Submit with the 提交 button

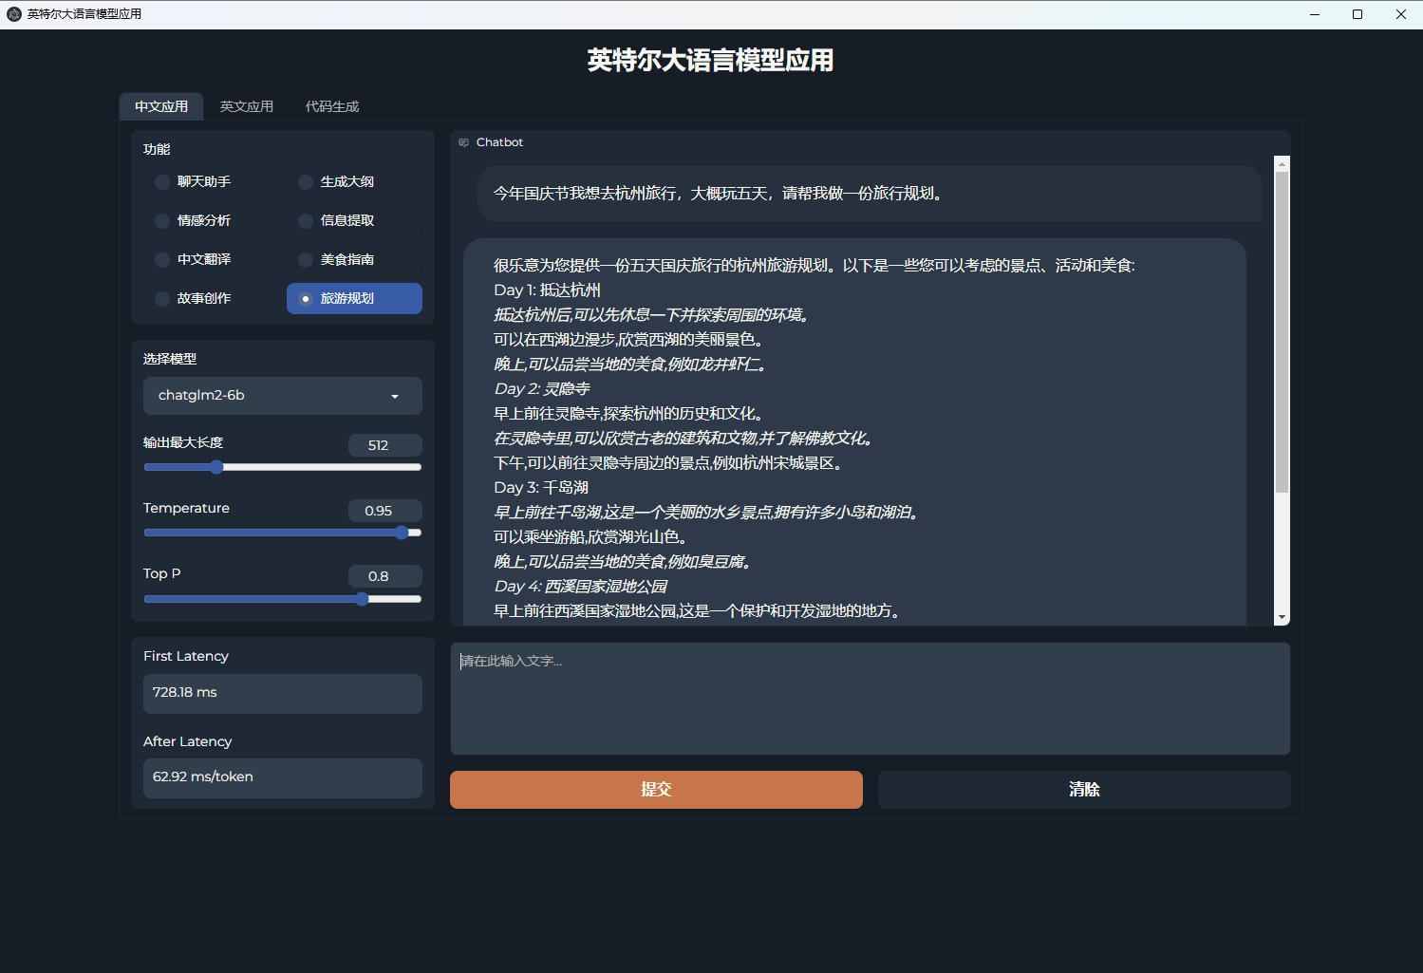tap(656, 790)
